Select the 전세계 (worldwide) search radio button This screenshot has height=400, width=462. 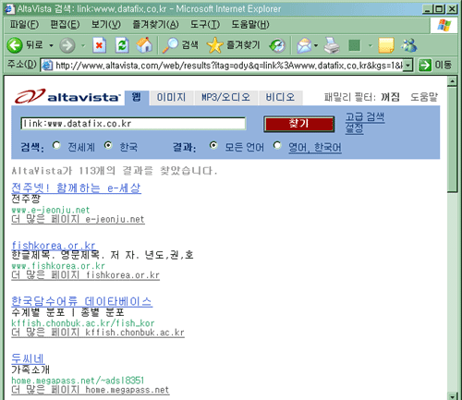(x=56, y=145)
